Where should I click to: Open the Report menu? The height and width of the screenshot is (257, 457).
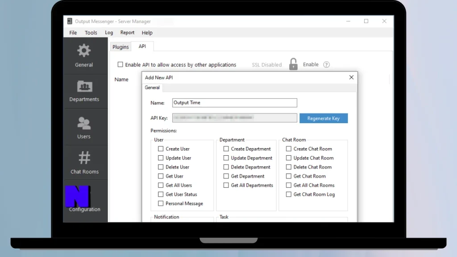(127, 33)
